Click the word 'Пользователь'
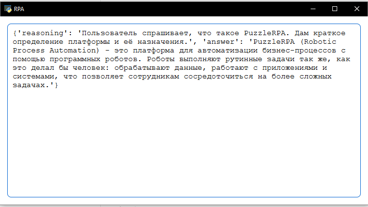The width and height of the screenshot is (368, 207). pyautogui.click(x=109, y=33)
